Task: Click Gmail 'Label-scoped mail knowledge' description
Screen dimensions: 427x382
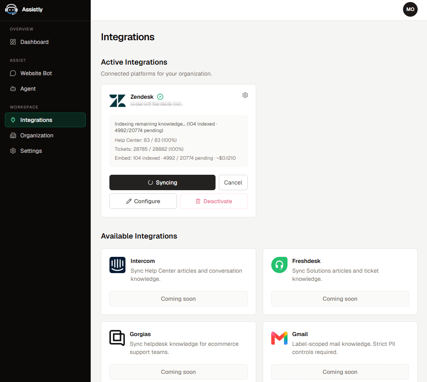Action: point(343,348)
